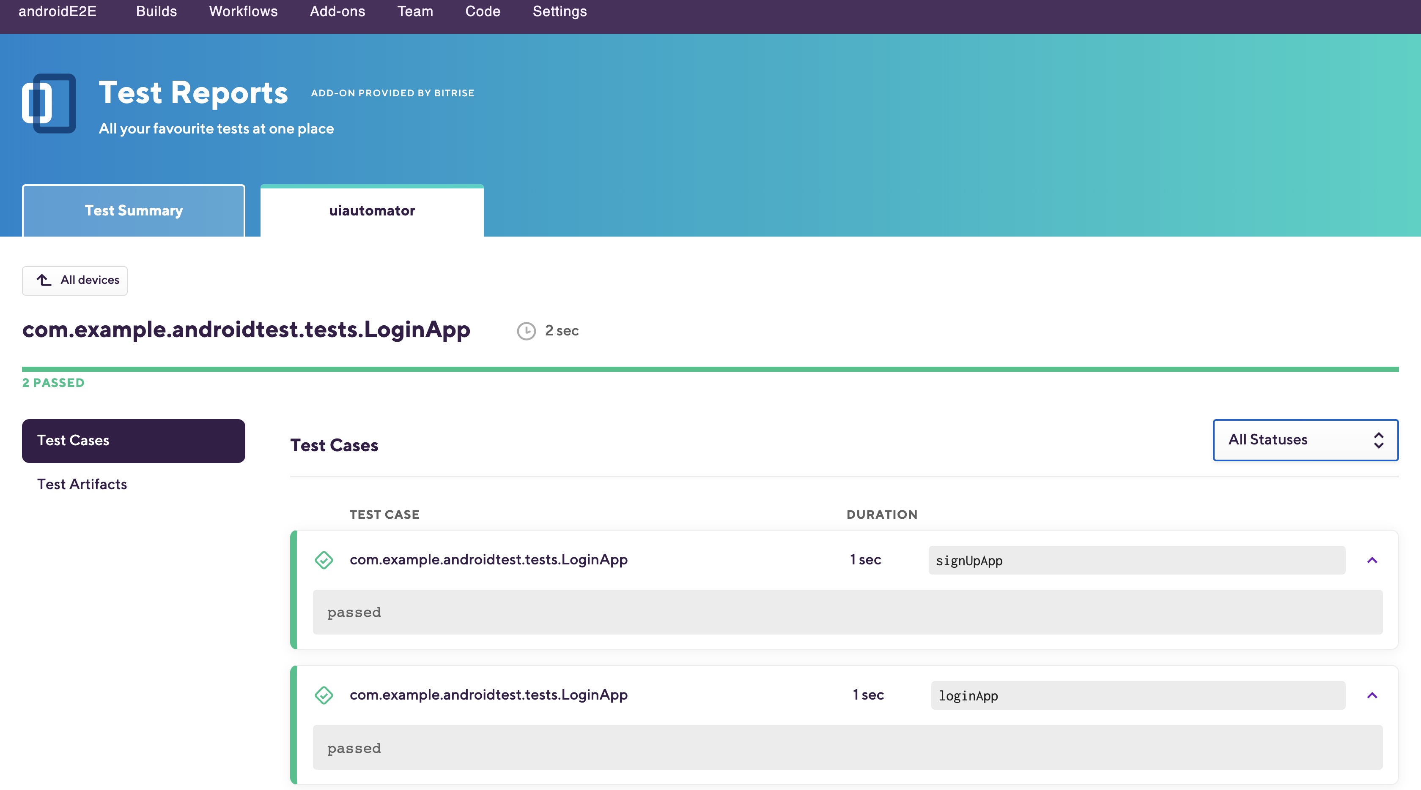The height and width of the screenshot is (790, 1421).
Task: Go to the Add-ons page
Action: 337,11
